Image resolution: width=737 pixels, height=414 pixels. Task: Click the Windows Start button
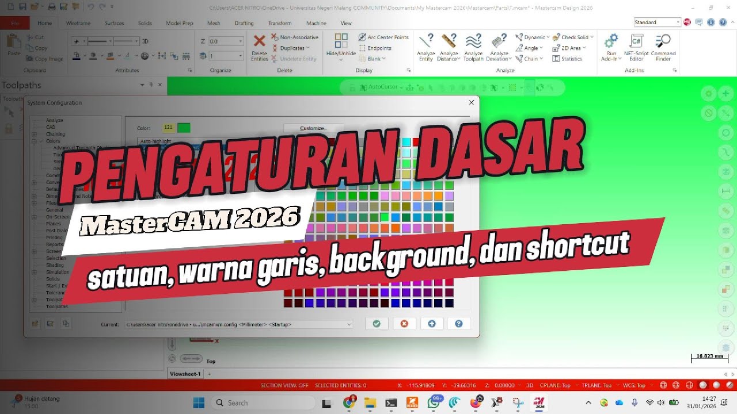click(x=198, y=402)
